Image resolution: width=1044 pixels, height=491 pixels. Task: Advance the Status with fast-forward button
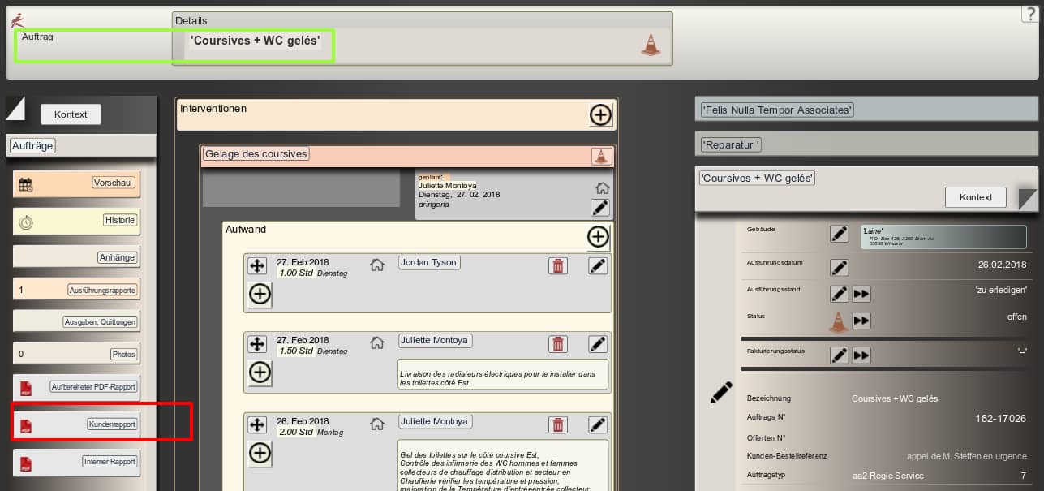coord(861,321)
